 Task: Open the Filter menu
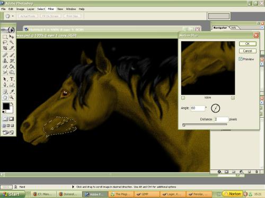[51, 9]
